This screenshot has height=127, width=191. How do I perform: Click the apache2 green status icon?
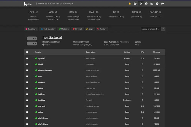(36, 58)
